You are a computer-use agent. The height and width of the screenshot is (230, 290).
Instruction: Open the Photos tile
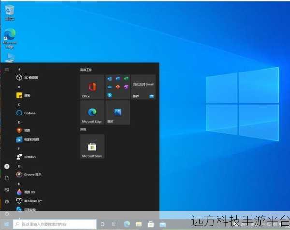(117, 113)
